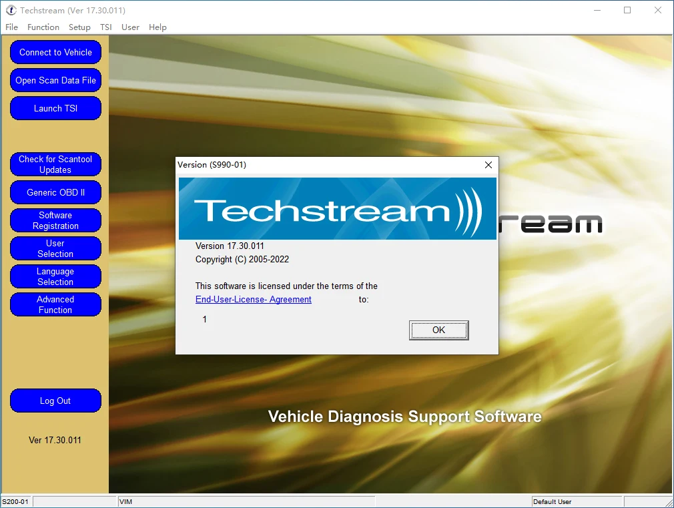674x508 pixels.
Task: Choose Language Selection
Action: (55, 276)
